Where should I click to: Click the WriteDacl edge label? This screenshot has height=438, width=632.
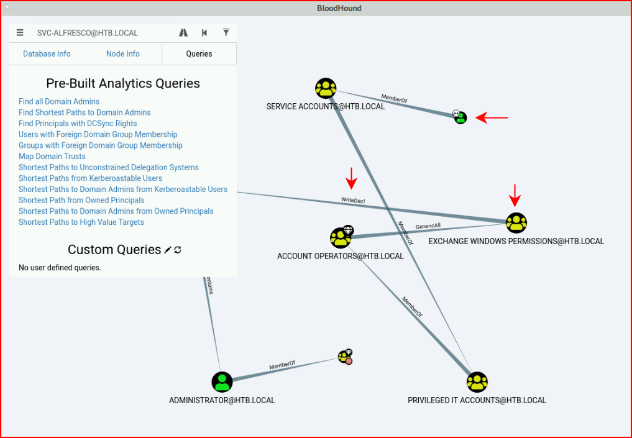coord(353,200)
